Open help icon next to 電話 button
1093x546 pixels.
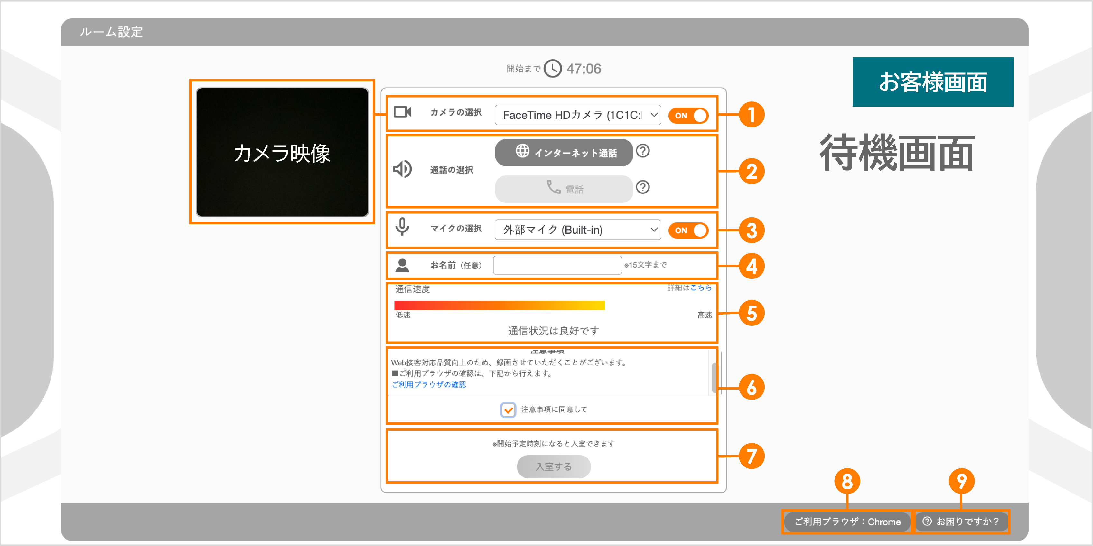point(643,187)
